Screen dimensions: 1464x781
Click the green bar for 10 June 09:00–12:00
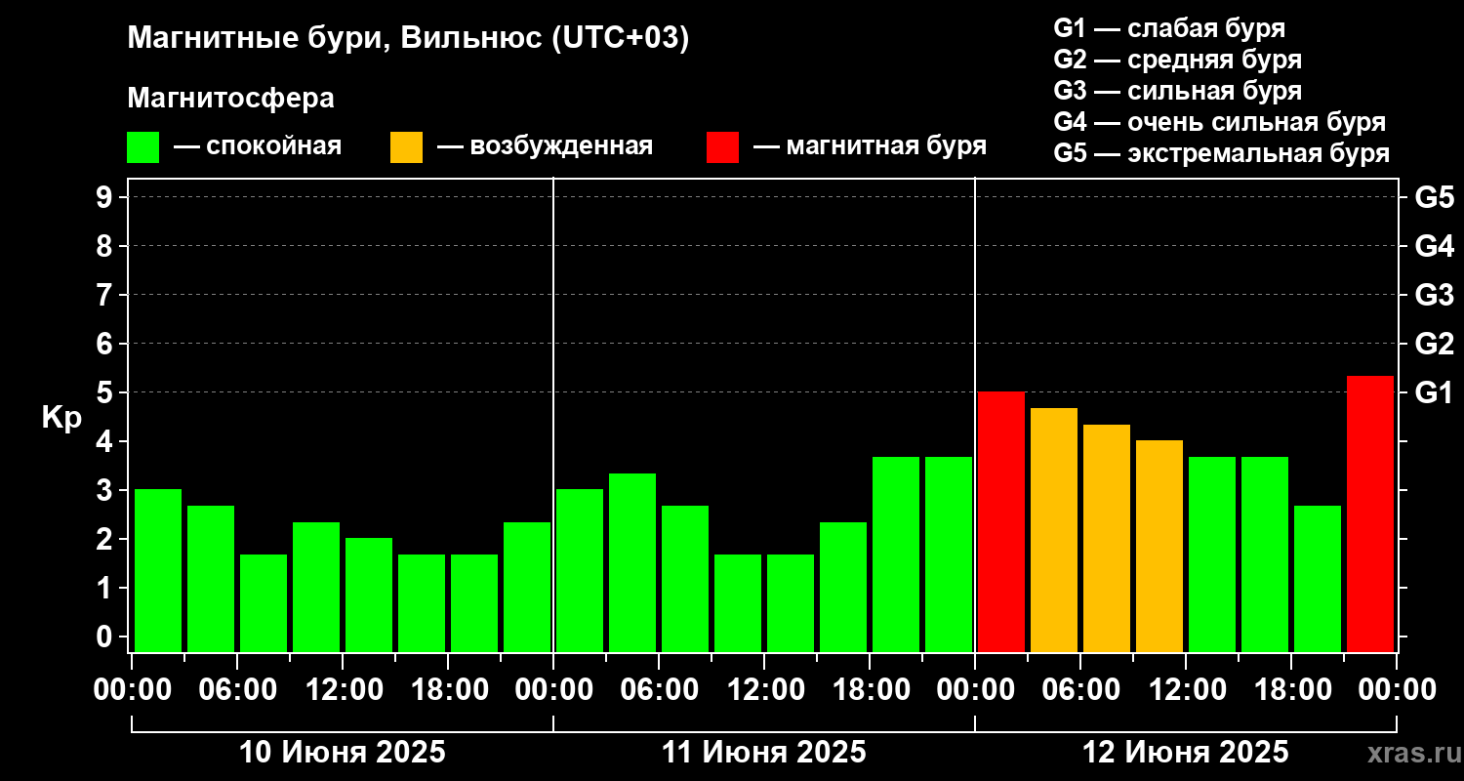316,587
